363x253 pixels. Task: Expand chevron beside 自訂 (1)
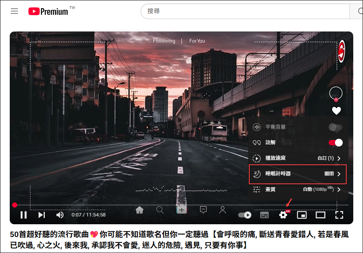click(339, 158)
